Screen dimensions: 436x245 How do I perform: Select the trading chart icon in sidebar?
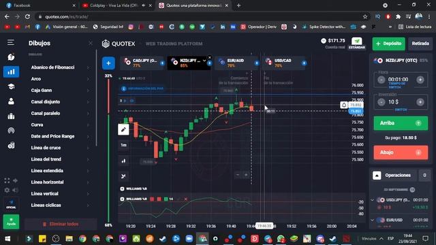click(x=11, y=71)
